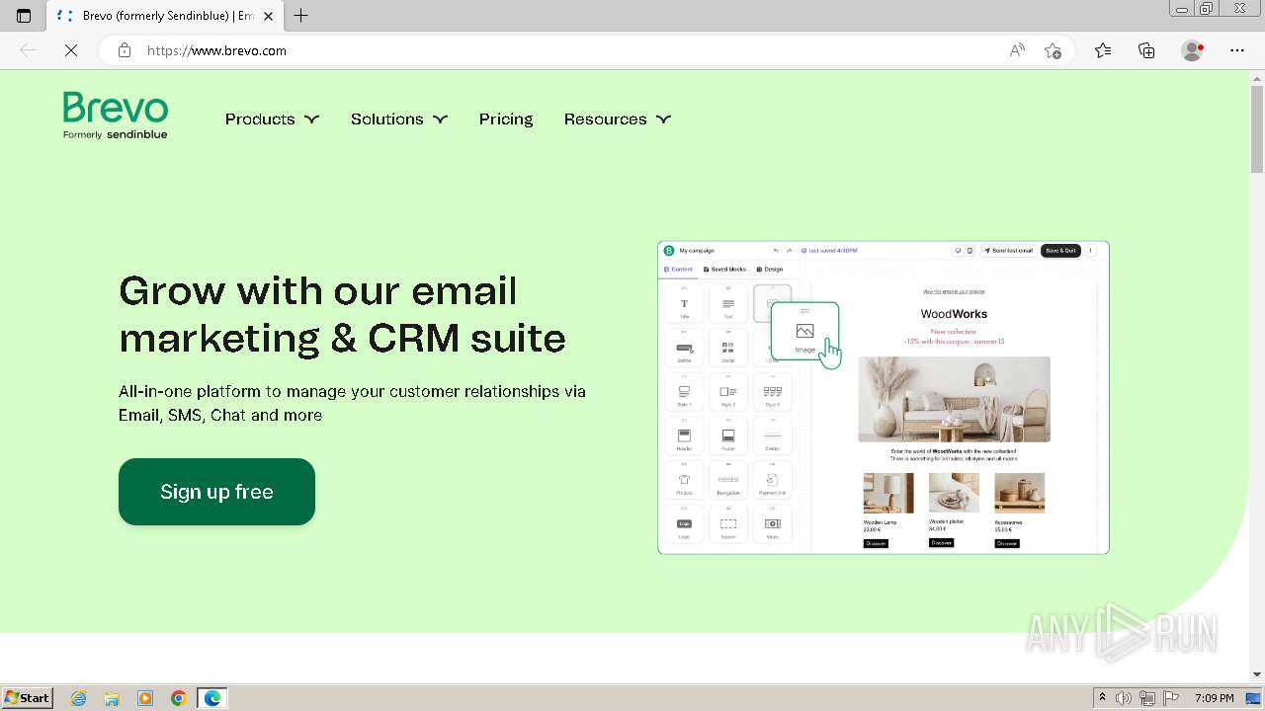This screenshot has width=1265, height=711.
Task: Select the Logo block in editor preview
Action: pyautogui.click(x=684, y=524)
